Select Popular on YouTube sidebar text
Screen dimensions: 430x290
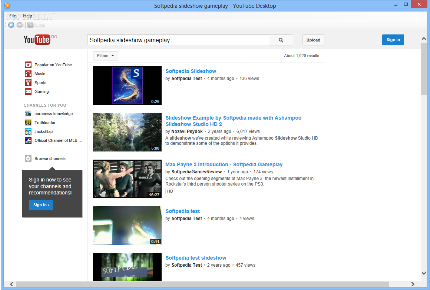(53, 65)
